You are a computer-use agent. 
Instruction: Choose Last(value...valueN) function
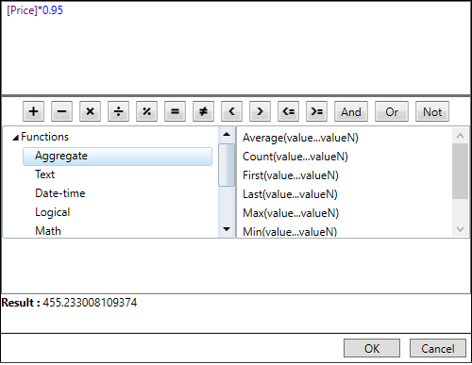(x=290, y=194)
